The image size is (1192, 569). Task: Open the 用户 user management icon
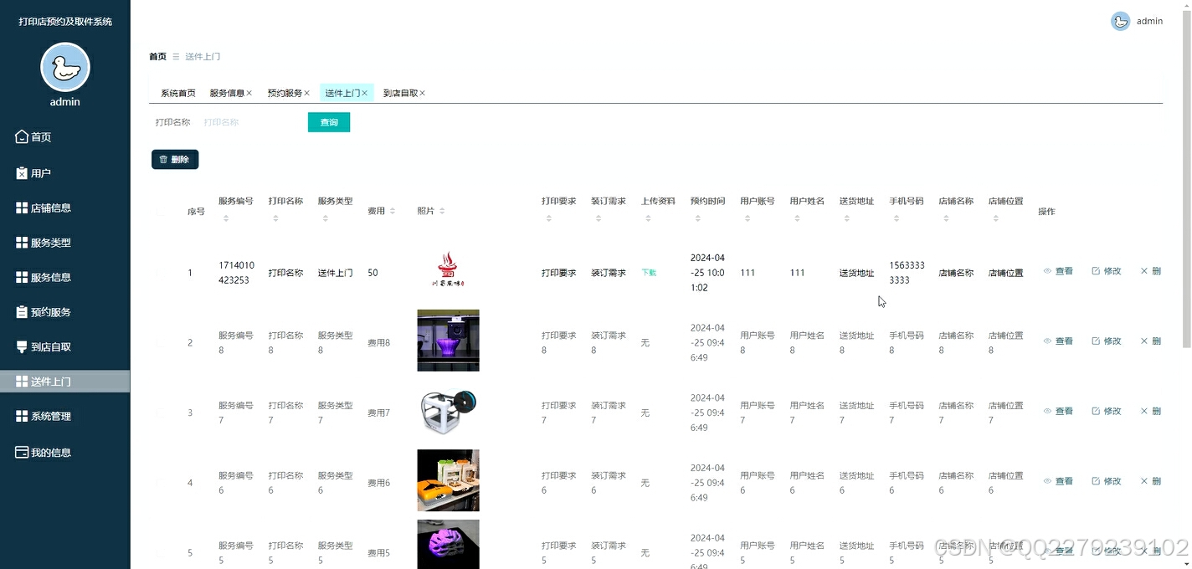[x=20, y=172]
